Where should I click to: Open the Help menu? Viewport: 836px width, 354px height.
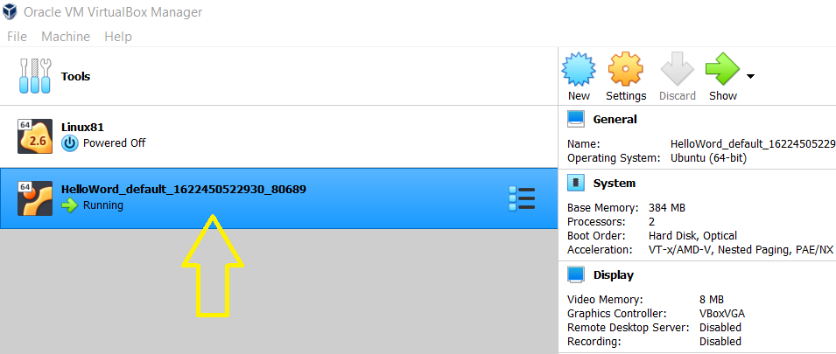click(118, 37)
